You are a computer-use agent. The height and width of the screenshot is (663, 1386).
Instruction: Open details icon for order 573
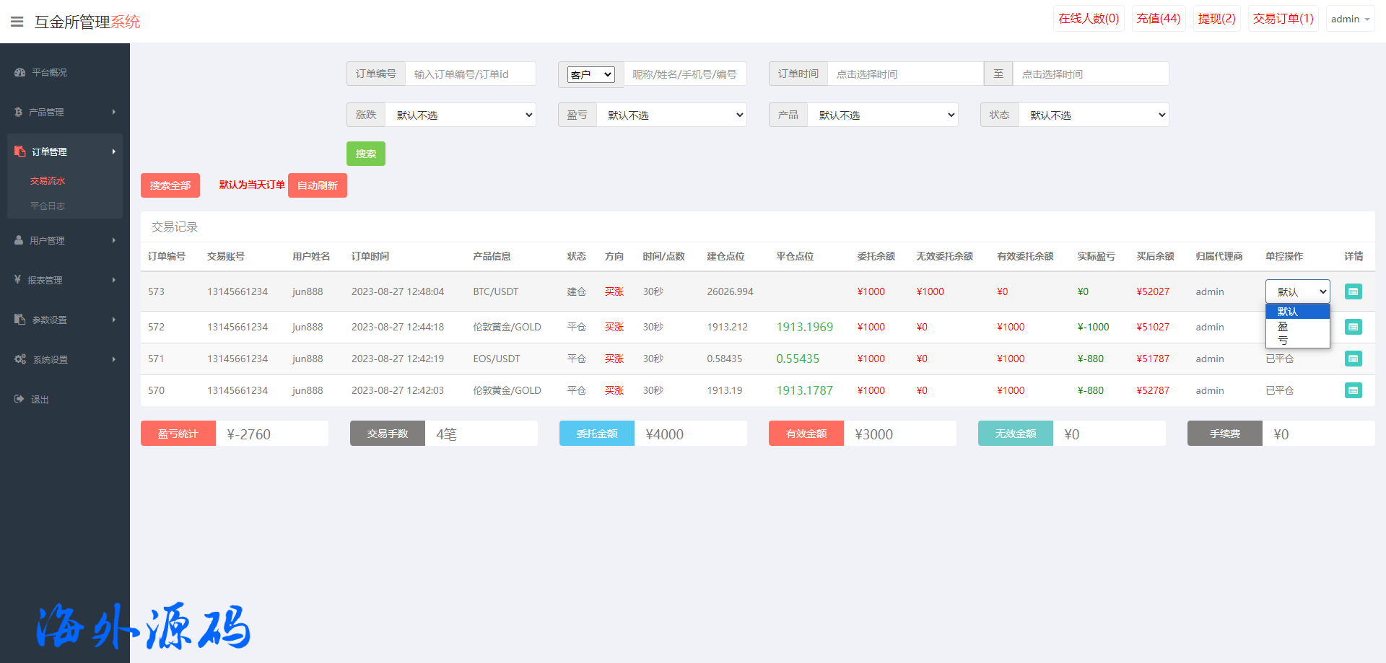click(x=1353, y=291)
